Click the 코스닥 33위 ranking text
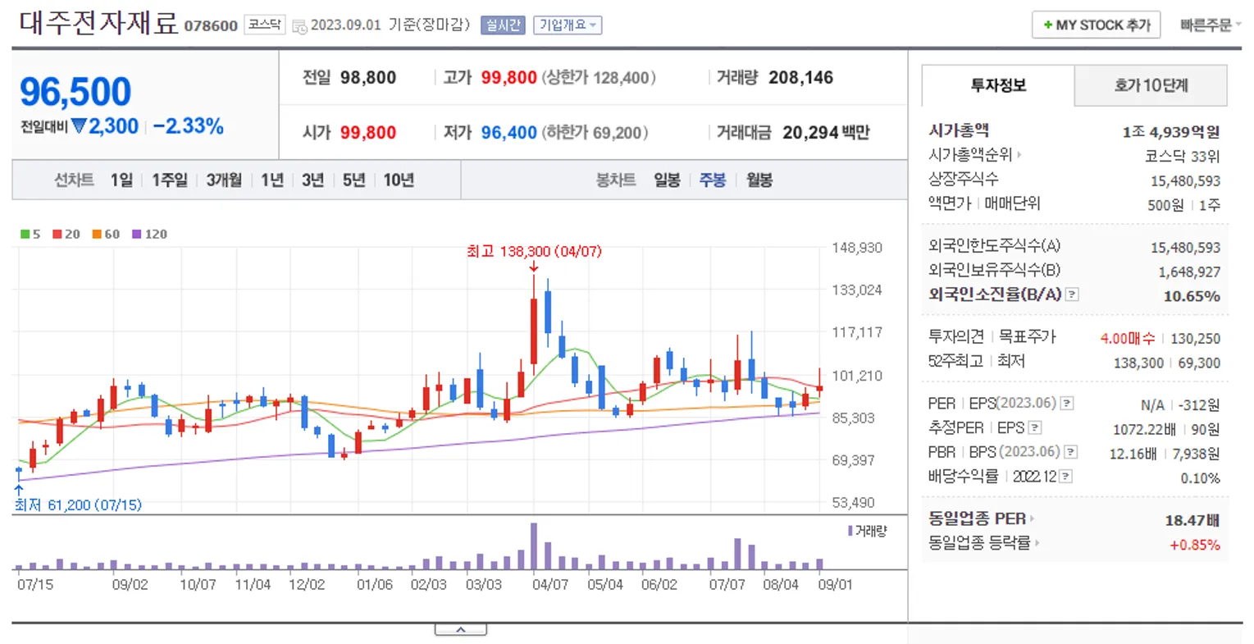1254x644 pixels. 1183,157
